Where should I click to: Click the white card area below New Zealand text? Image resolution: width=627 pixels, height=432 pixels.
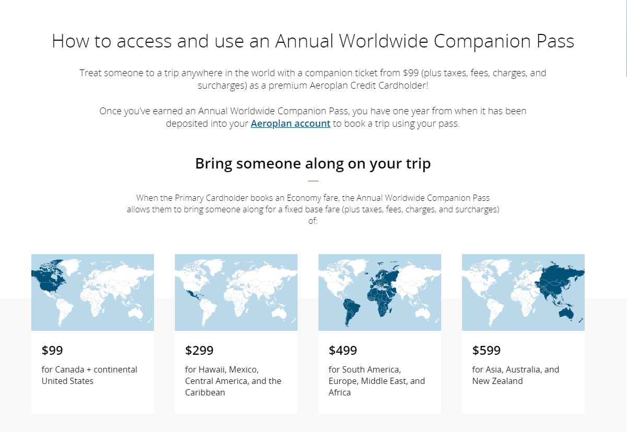(x=523, y=401)
